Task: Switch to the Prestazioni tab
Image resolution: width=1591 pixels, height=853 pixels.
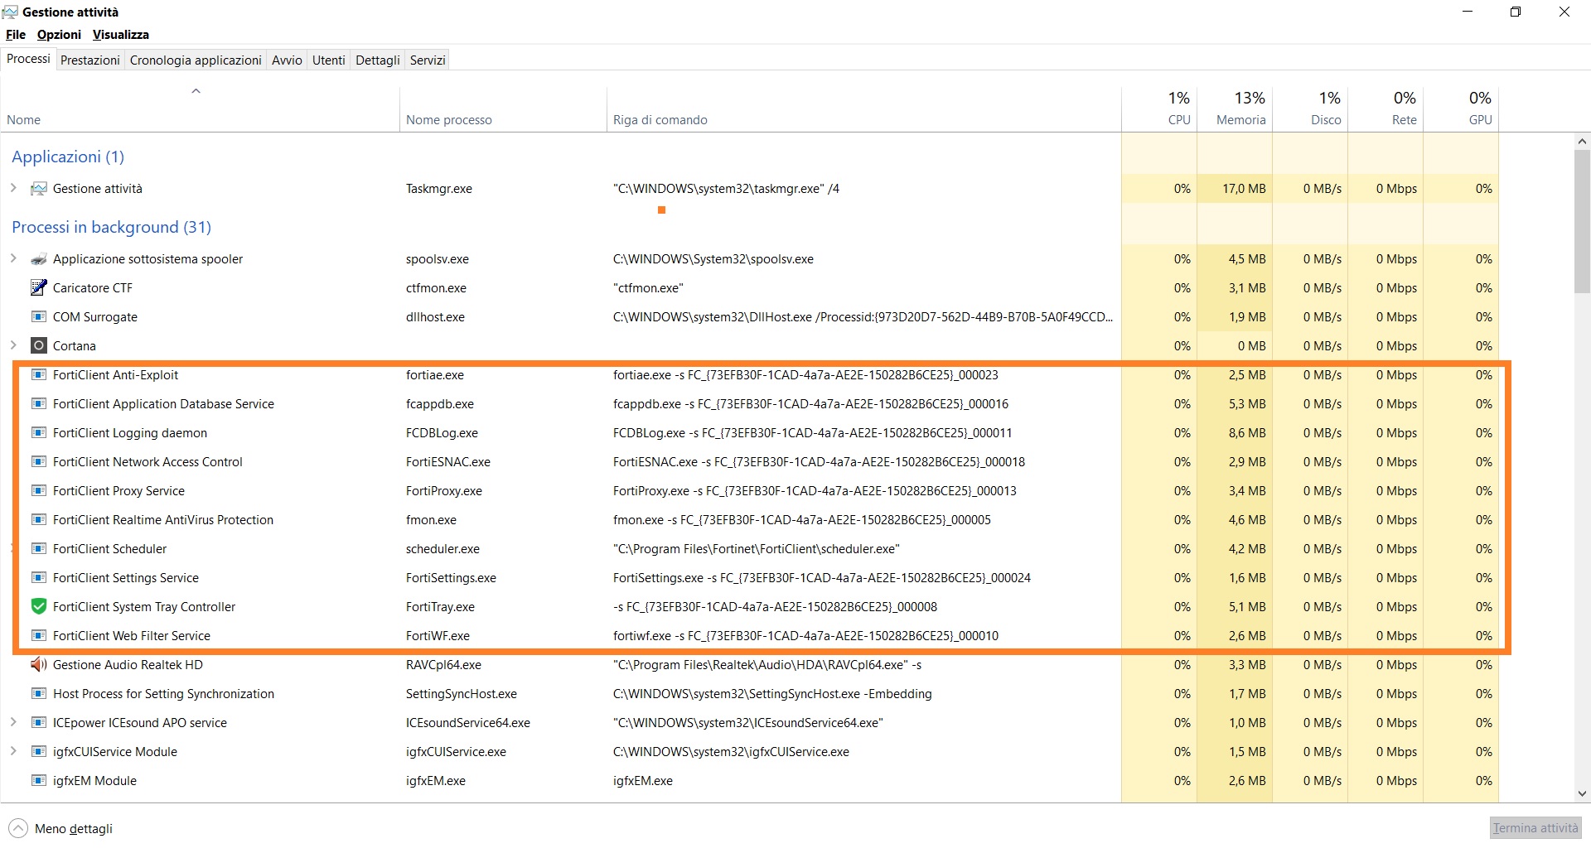Action: point(89,60)
